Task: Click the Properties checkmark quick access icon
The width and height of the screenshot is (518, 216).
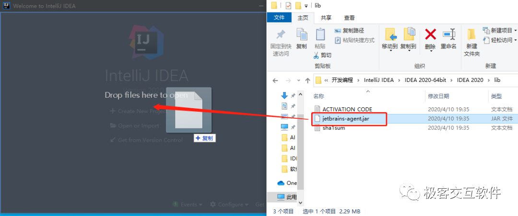Action: coord(288,6)
